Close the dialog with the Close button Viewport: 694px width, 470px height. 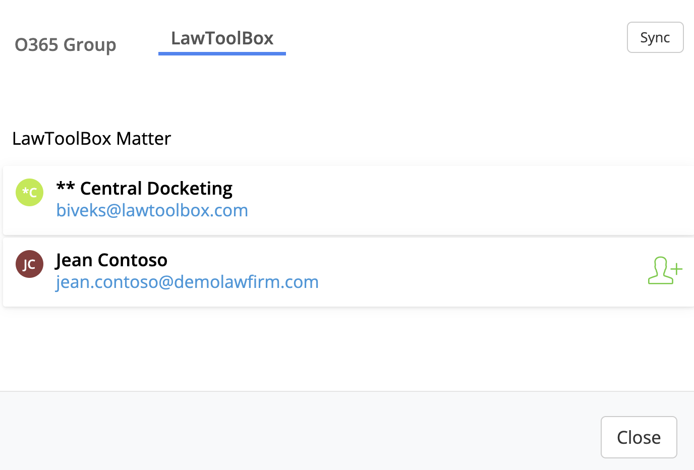pyautogui.click(x=639, y=437)
